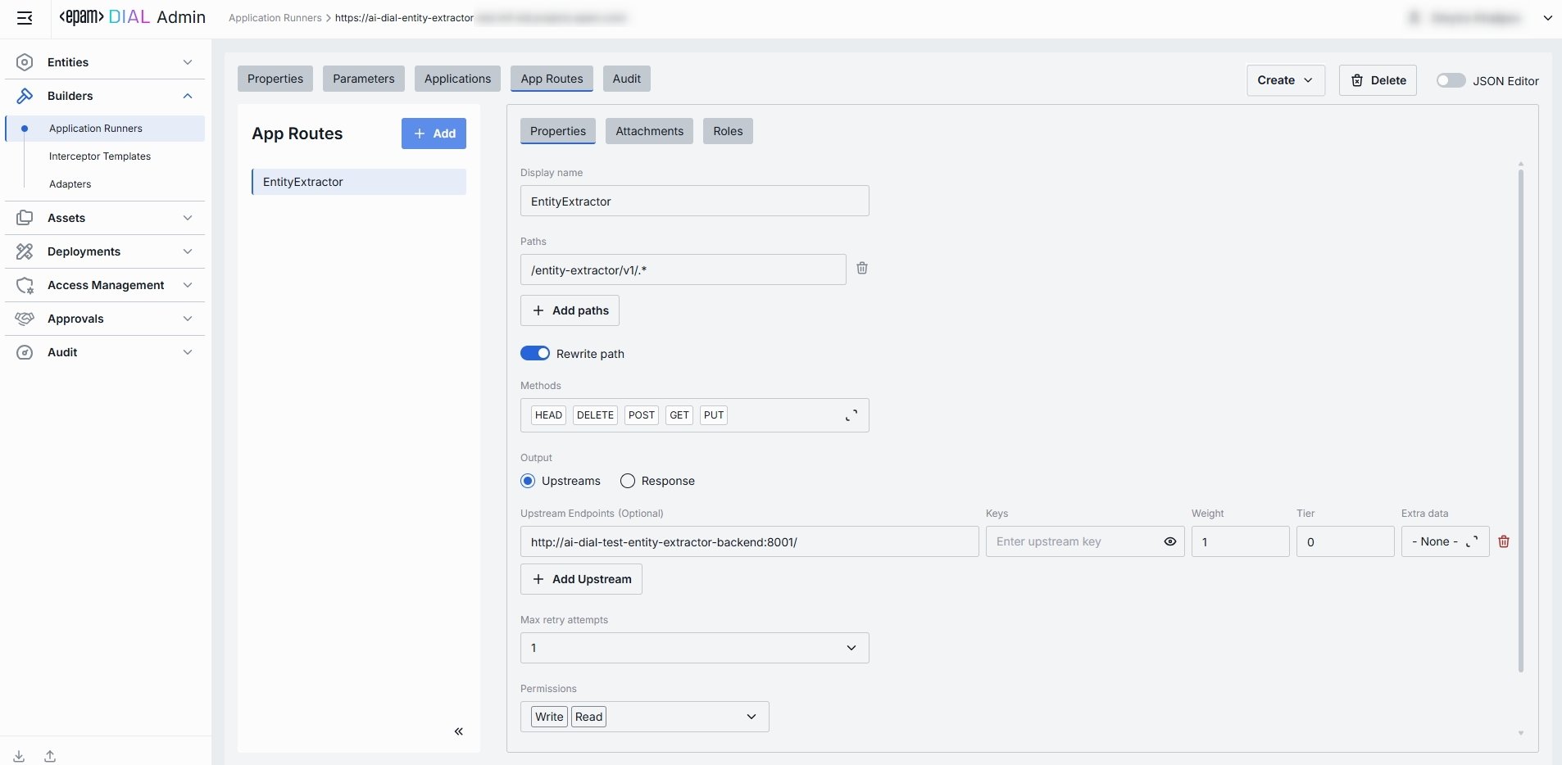
Task: Click the upload icon in sidebar footer
Action: 50,756
